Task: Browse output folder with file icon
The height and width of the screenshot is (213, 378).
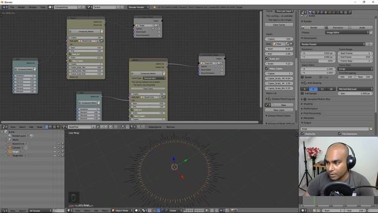Action: click(x=371, y=129)
